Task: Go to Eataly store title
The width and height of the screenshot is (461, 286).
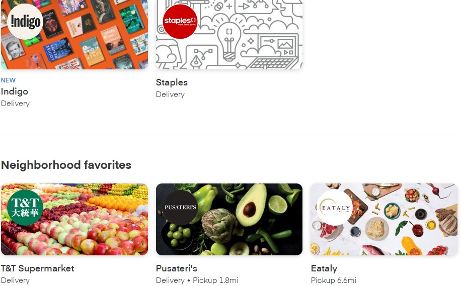Action: tap(324, 268)
